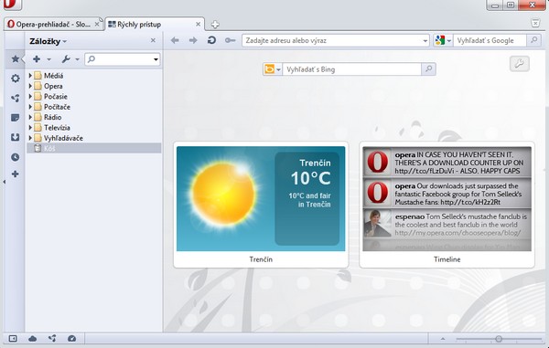The width and height of the screenshot is (549, 348).
Task: Open Speed Dial configuration wrench button
Action: click(519, 64)
